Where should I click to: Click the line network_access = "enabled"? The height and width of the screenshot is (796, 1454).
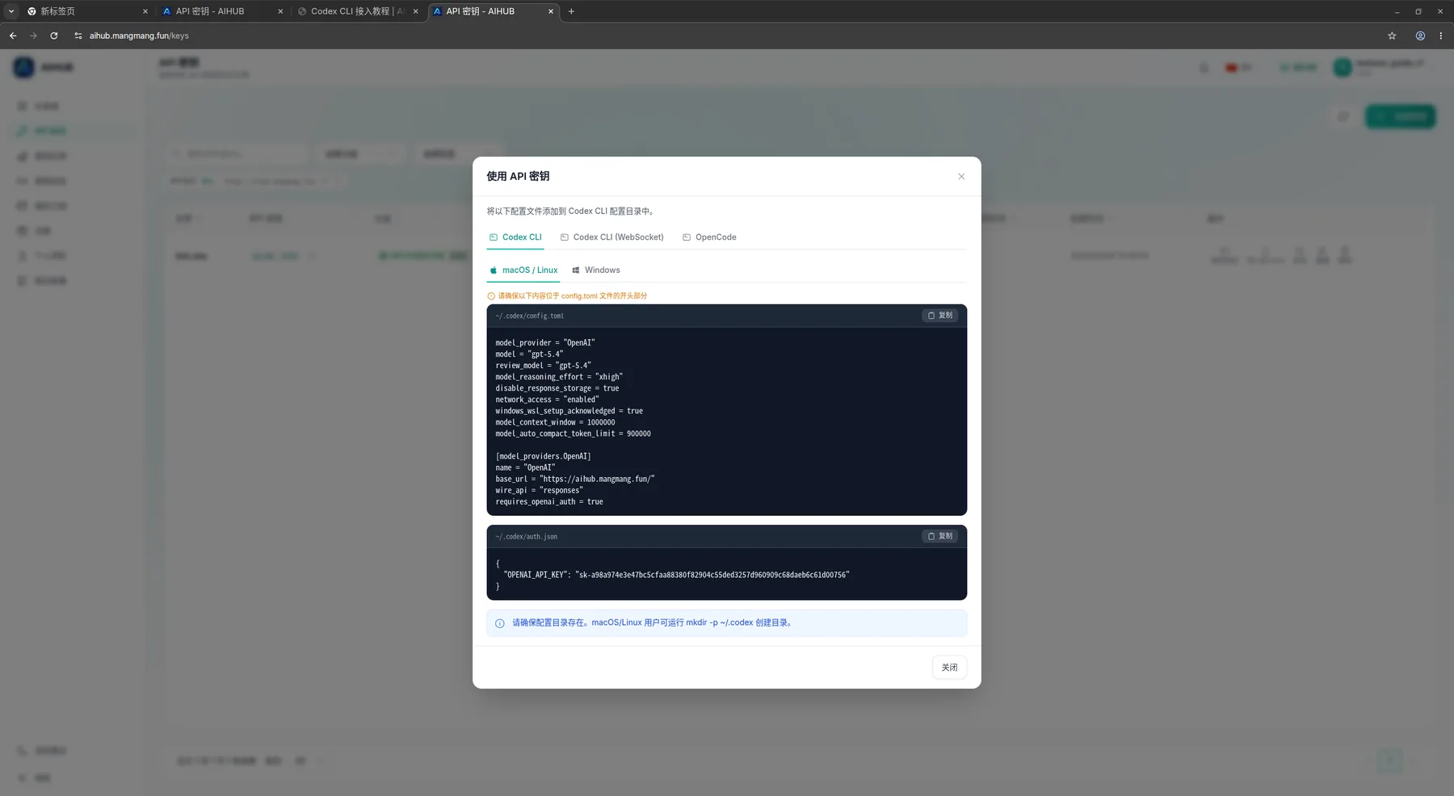(547, 400)
